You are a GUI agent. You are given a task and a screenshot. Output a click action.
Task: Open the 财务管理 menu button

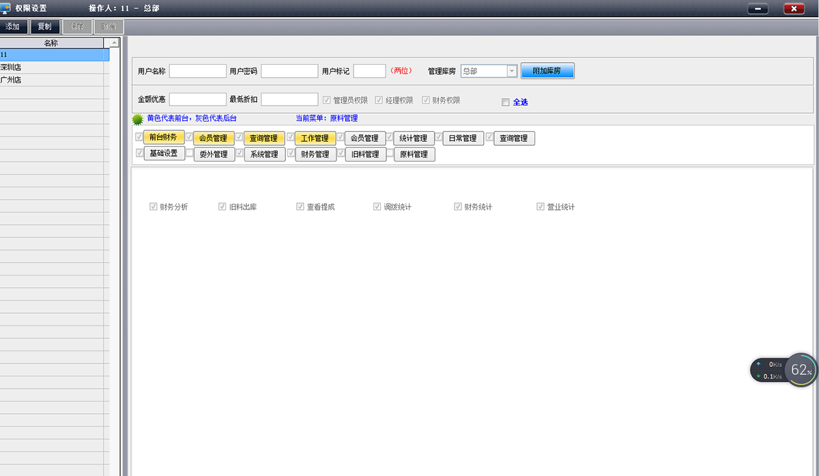(316, 155)
